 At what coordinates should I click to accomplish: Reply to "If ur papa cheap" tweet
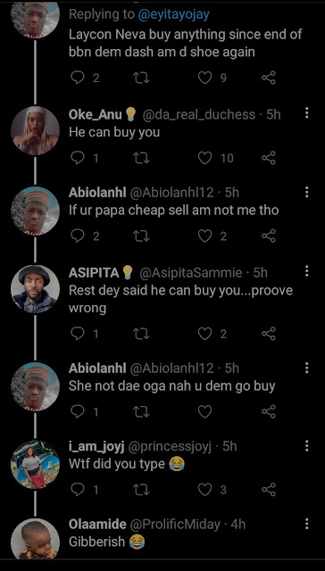[78, 236]
